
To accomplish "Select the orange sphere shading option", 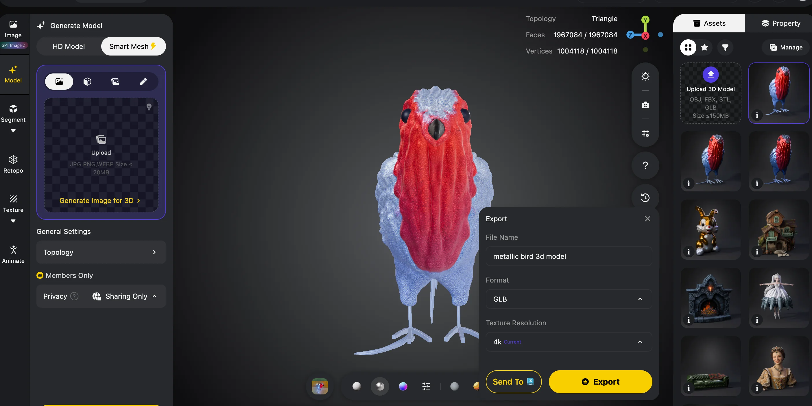I will pos(476,386).
